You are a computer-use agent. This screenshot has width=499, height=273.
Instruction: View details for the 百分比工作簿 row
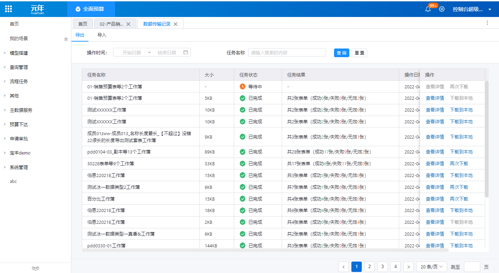(x=435, y=199)
